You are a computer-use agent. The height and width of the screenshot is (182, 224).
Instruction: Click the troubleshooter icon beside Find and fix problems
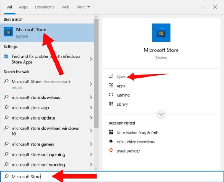click(6, 56)
